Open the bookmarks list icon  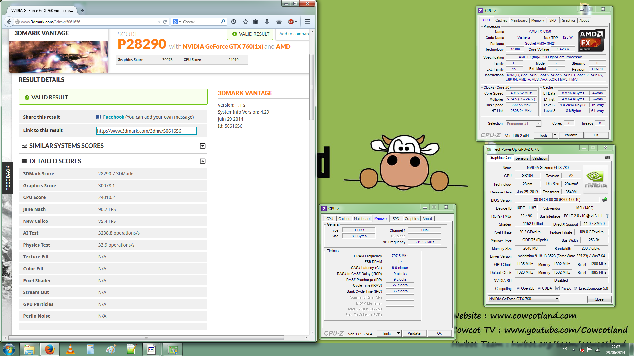(x=256, y=22)
